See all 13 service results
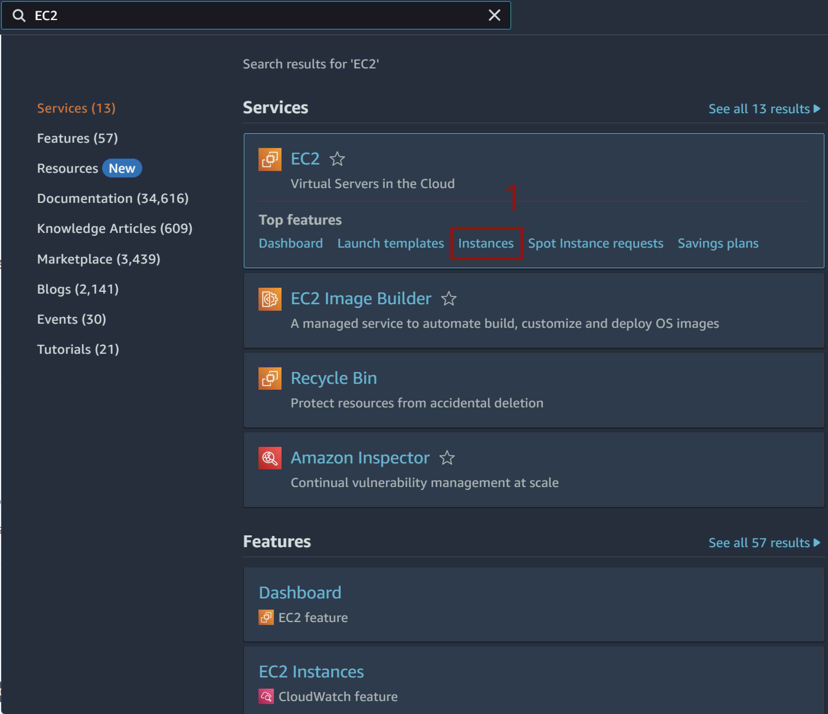This screenshot has width=828, height=714. [764, 108]
